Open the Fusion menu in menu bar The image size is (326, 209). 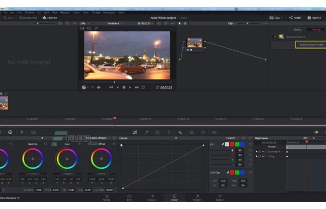pos(77,13)
